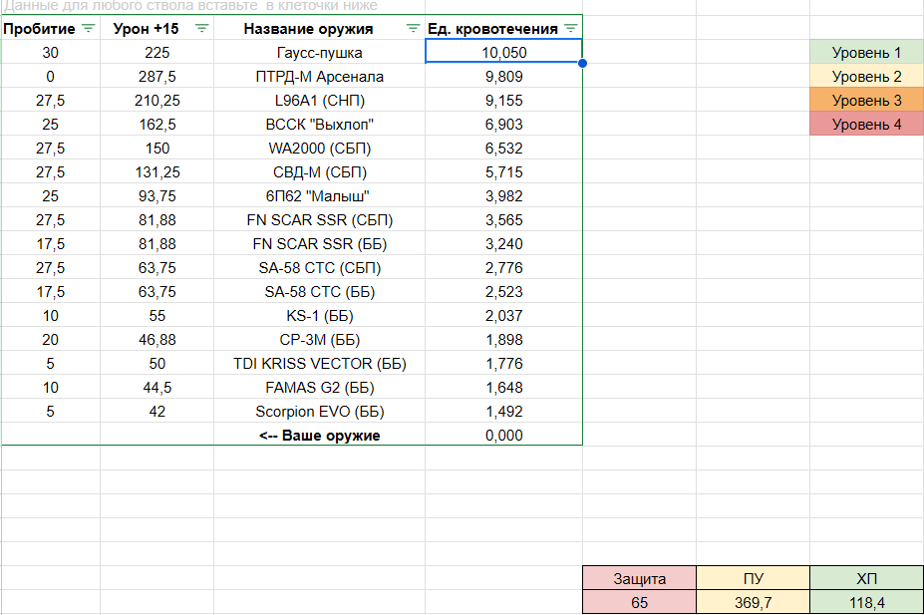Select damage value 131,25 cell
924x615 pixels.
pos(156,172)
